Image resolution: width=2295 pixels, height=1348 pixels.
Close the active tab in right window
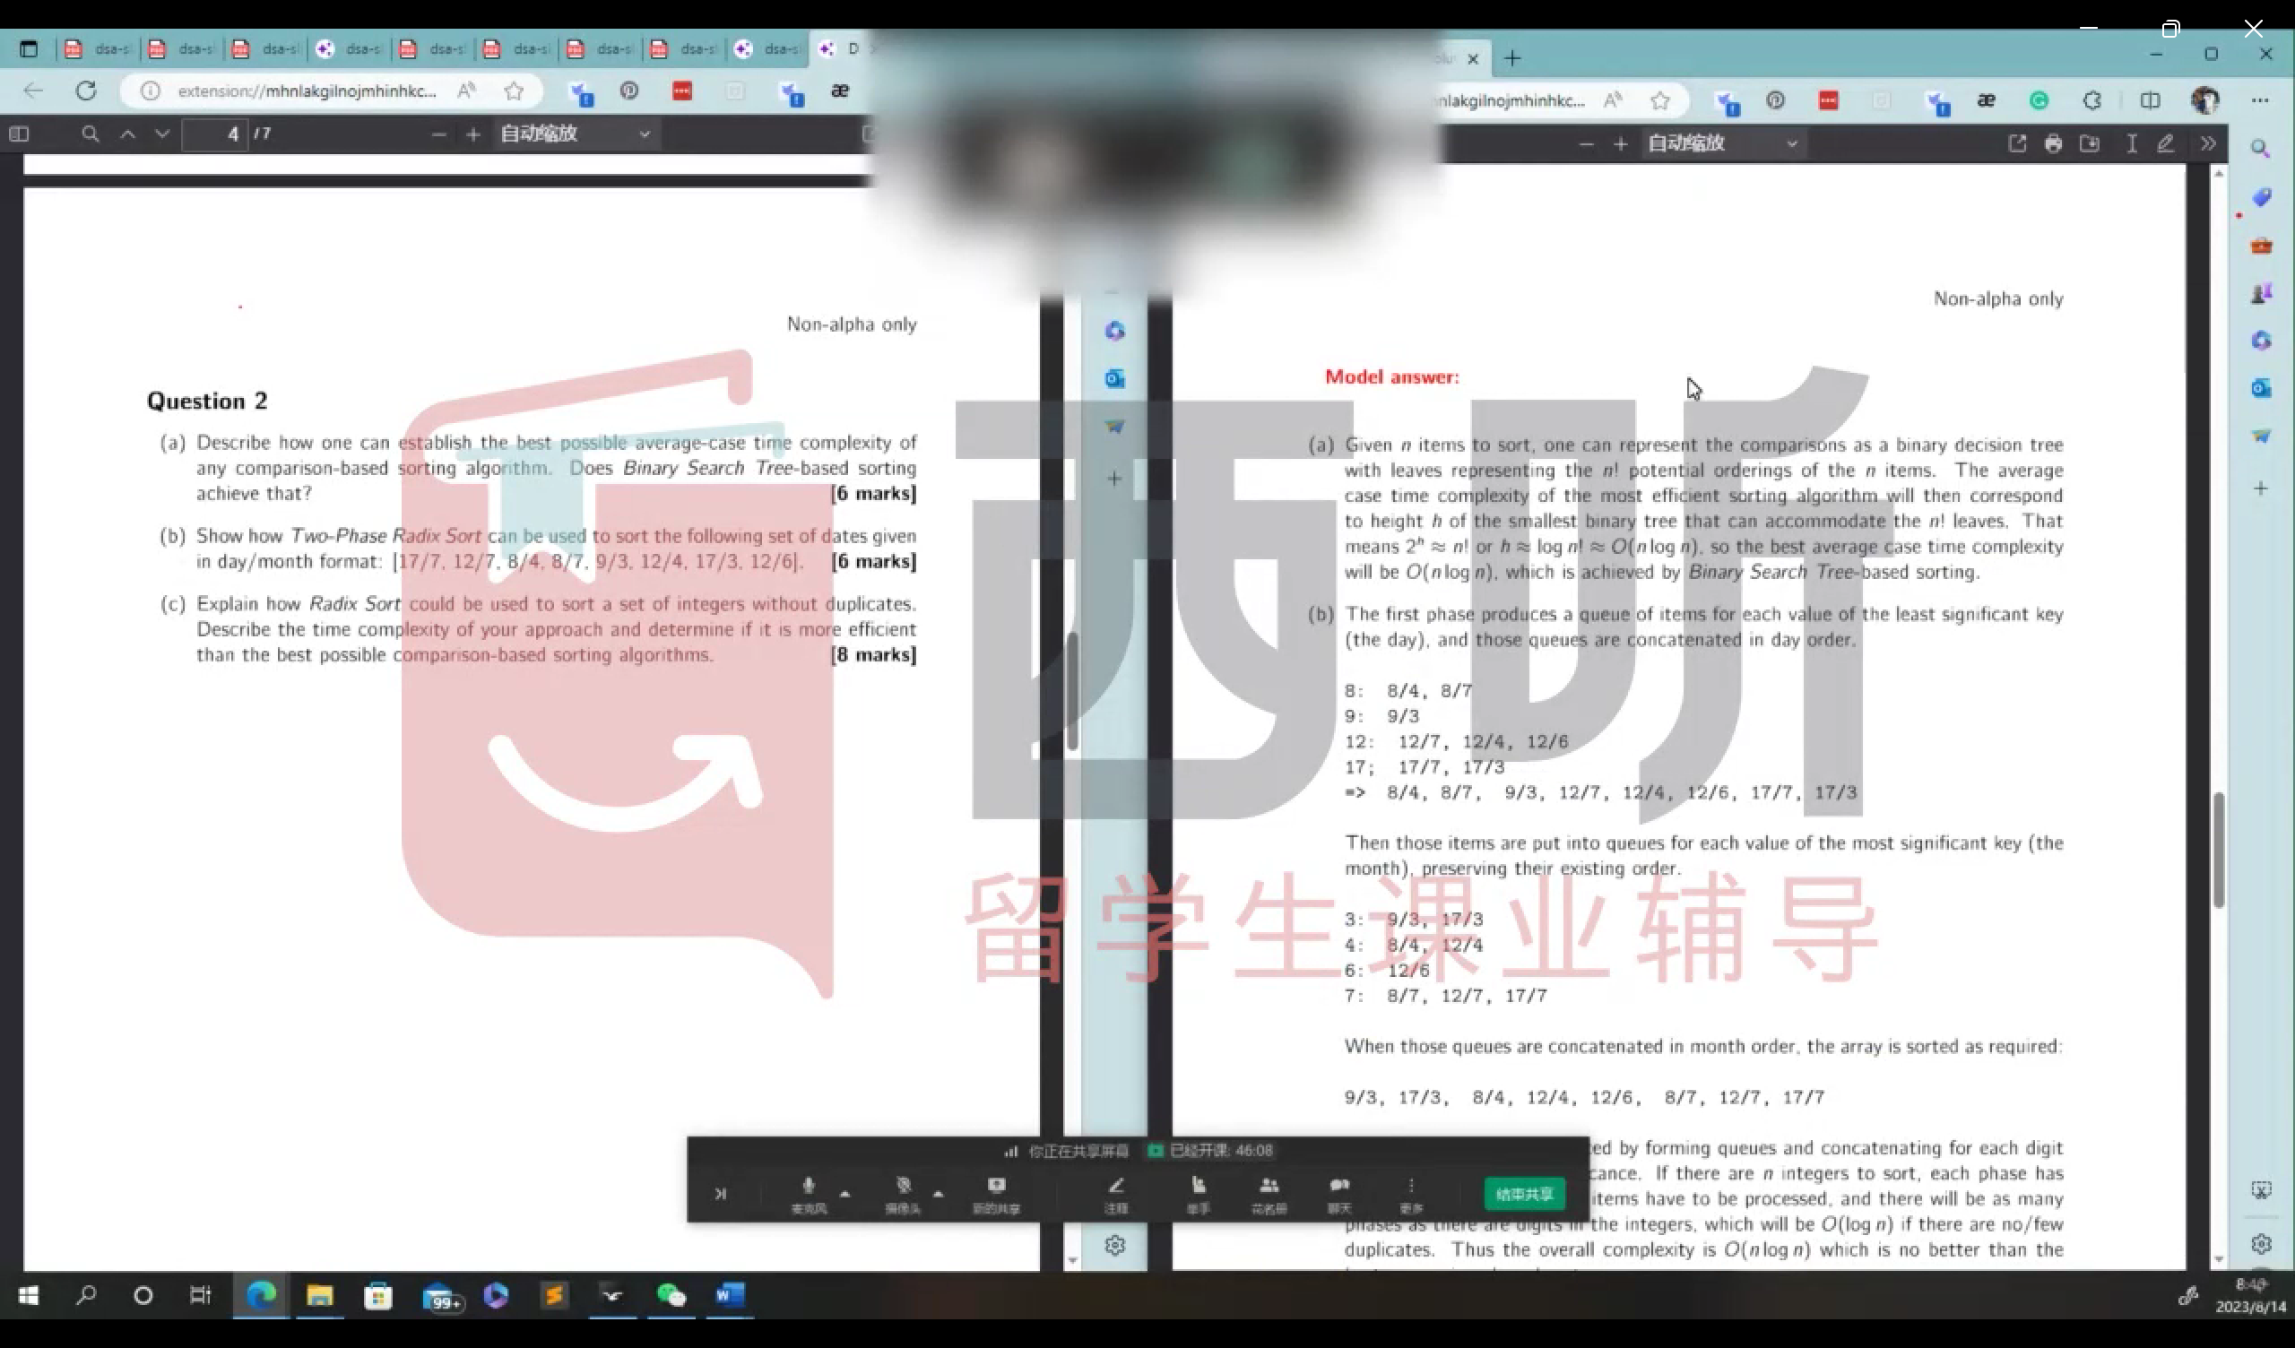[1473, 59]
